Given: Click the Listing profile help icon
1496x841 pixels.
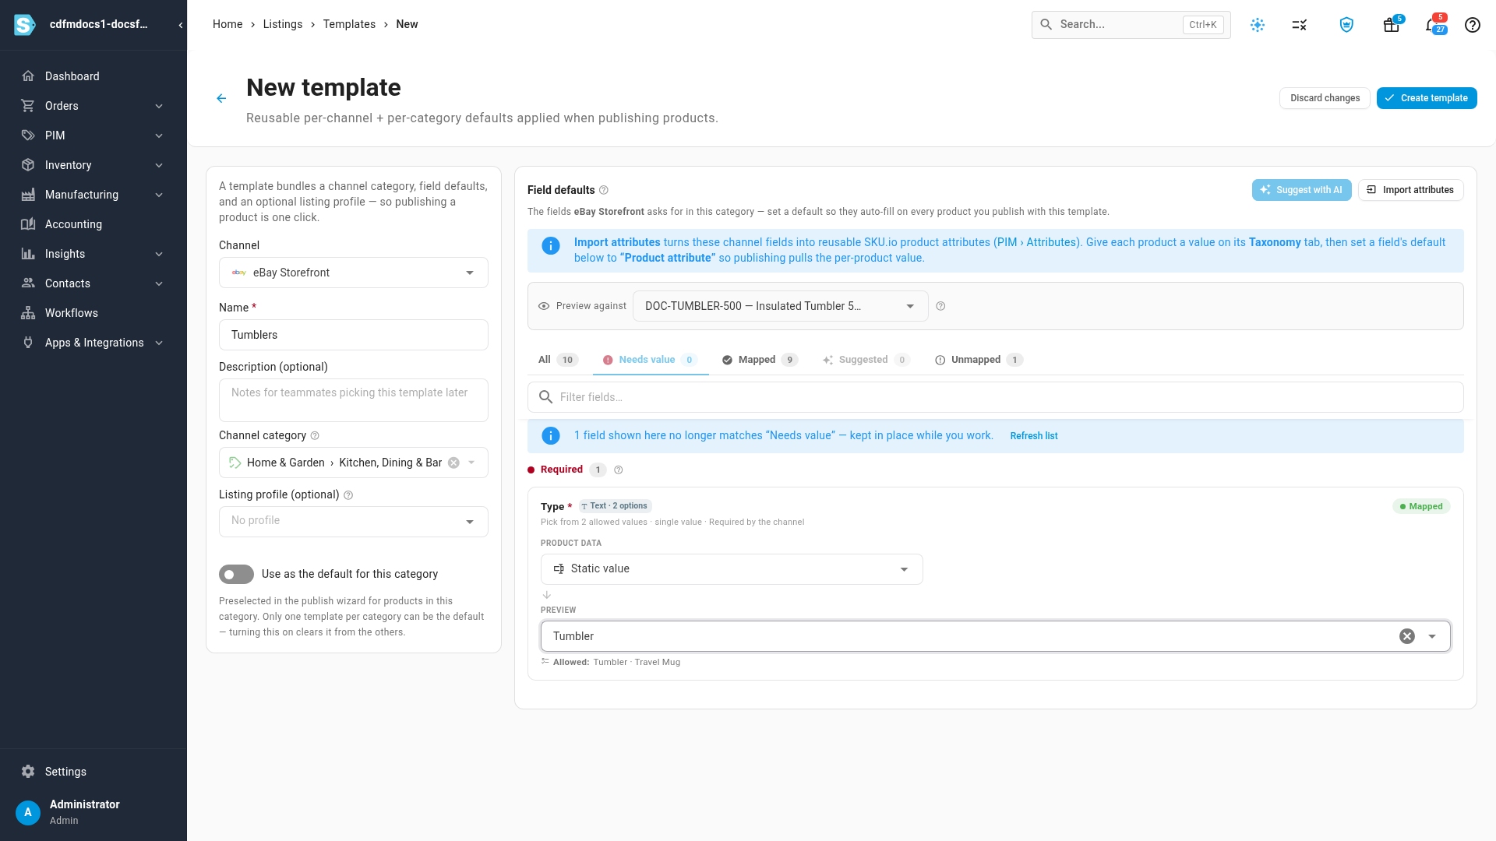Looking at the screenshot, I should click(x=348, y=495).
